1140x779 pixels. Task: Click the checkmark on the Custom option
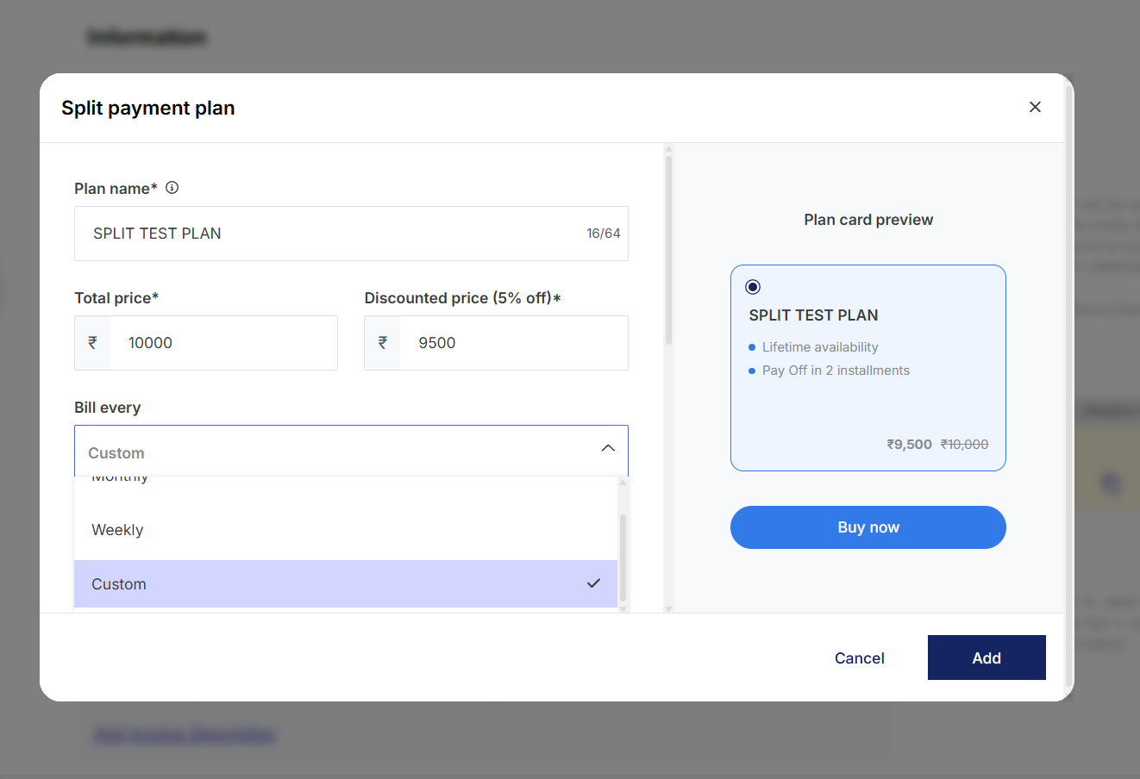593,583
